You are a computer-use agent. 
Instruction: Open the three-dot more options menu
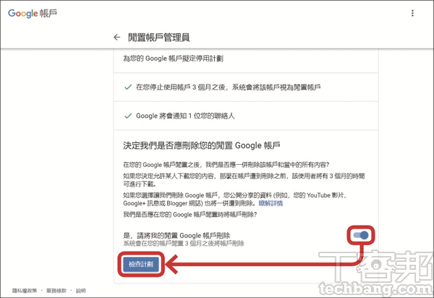pos(412,13)
